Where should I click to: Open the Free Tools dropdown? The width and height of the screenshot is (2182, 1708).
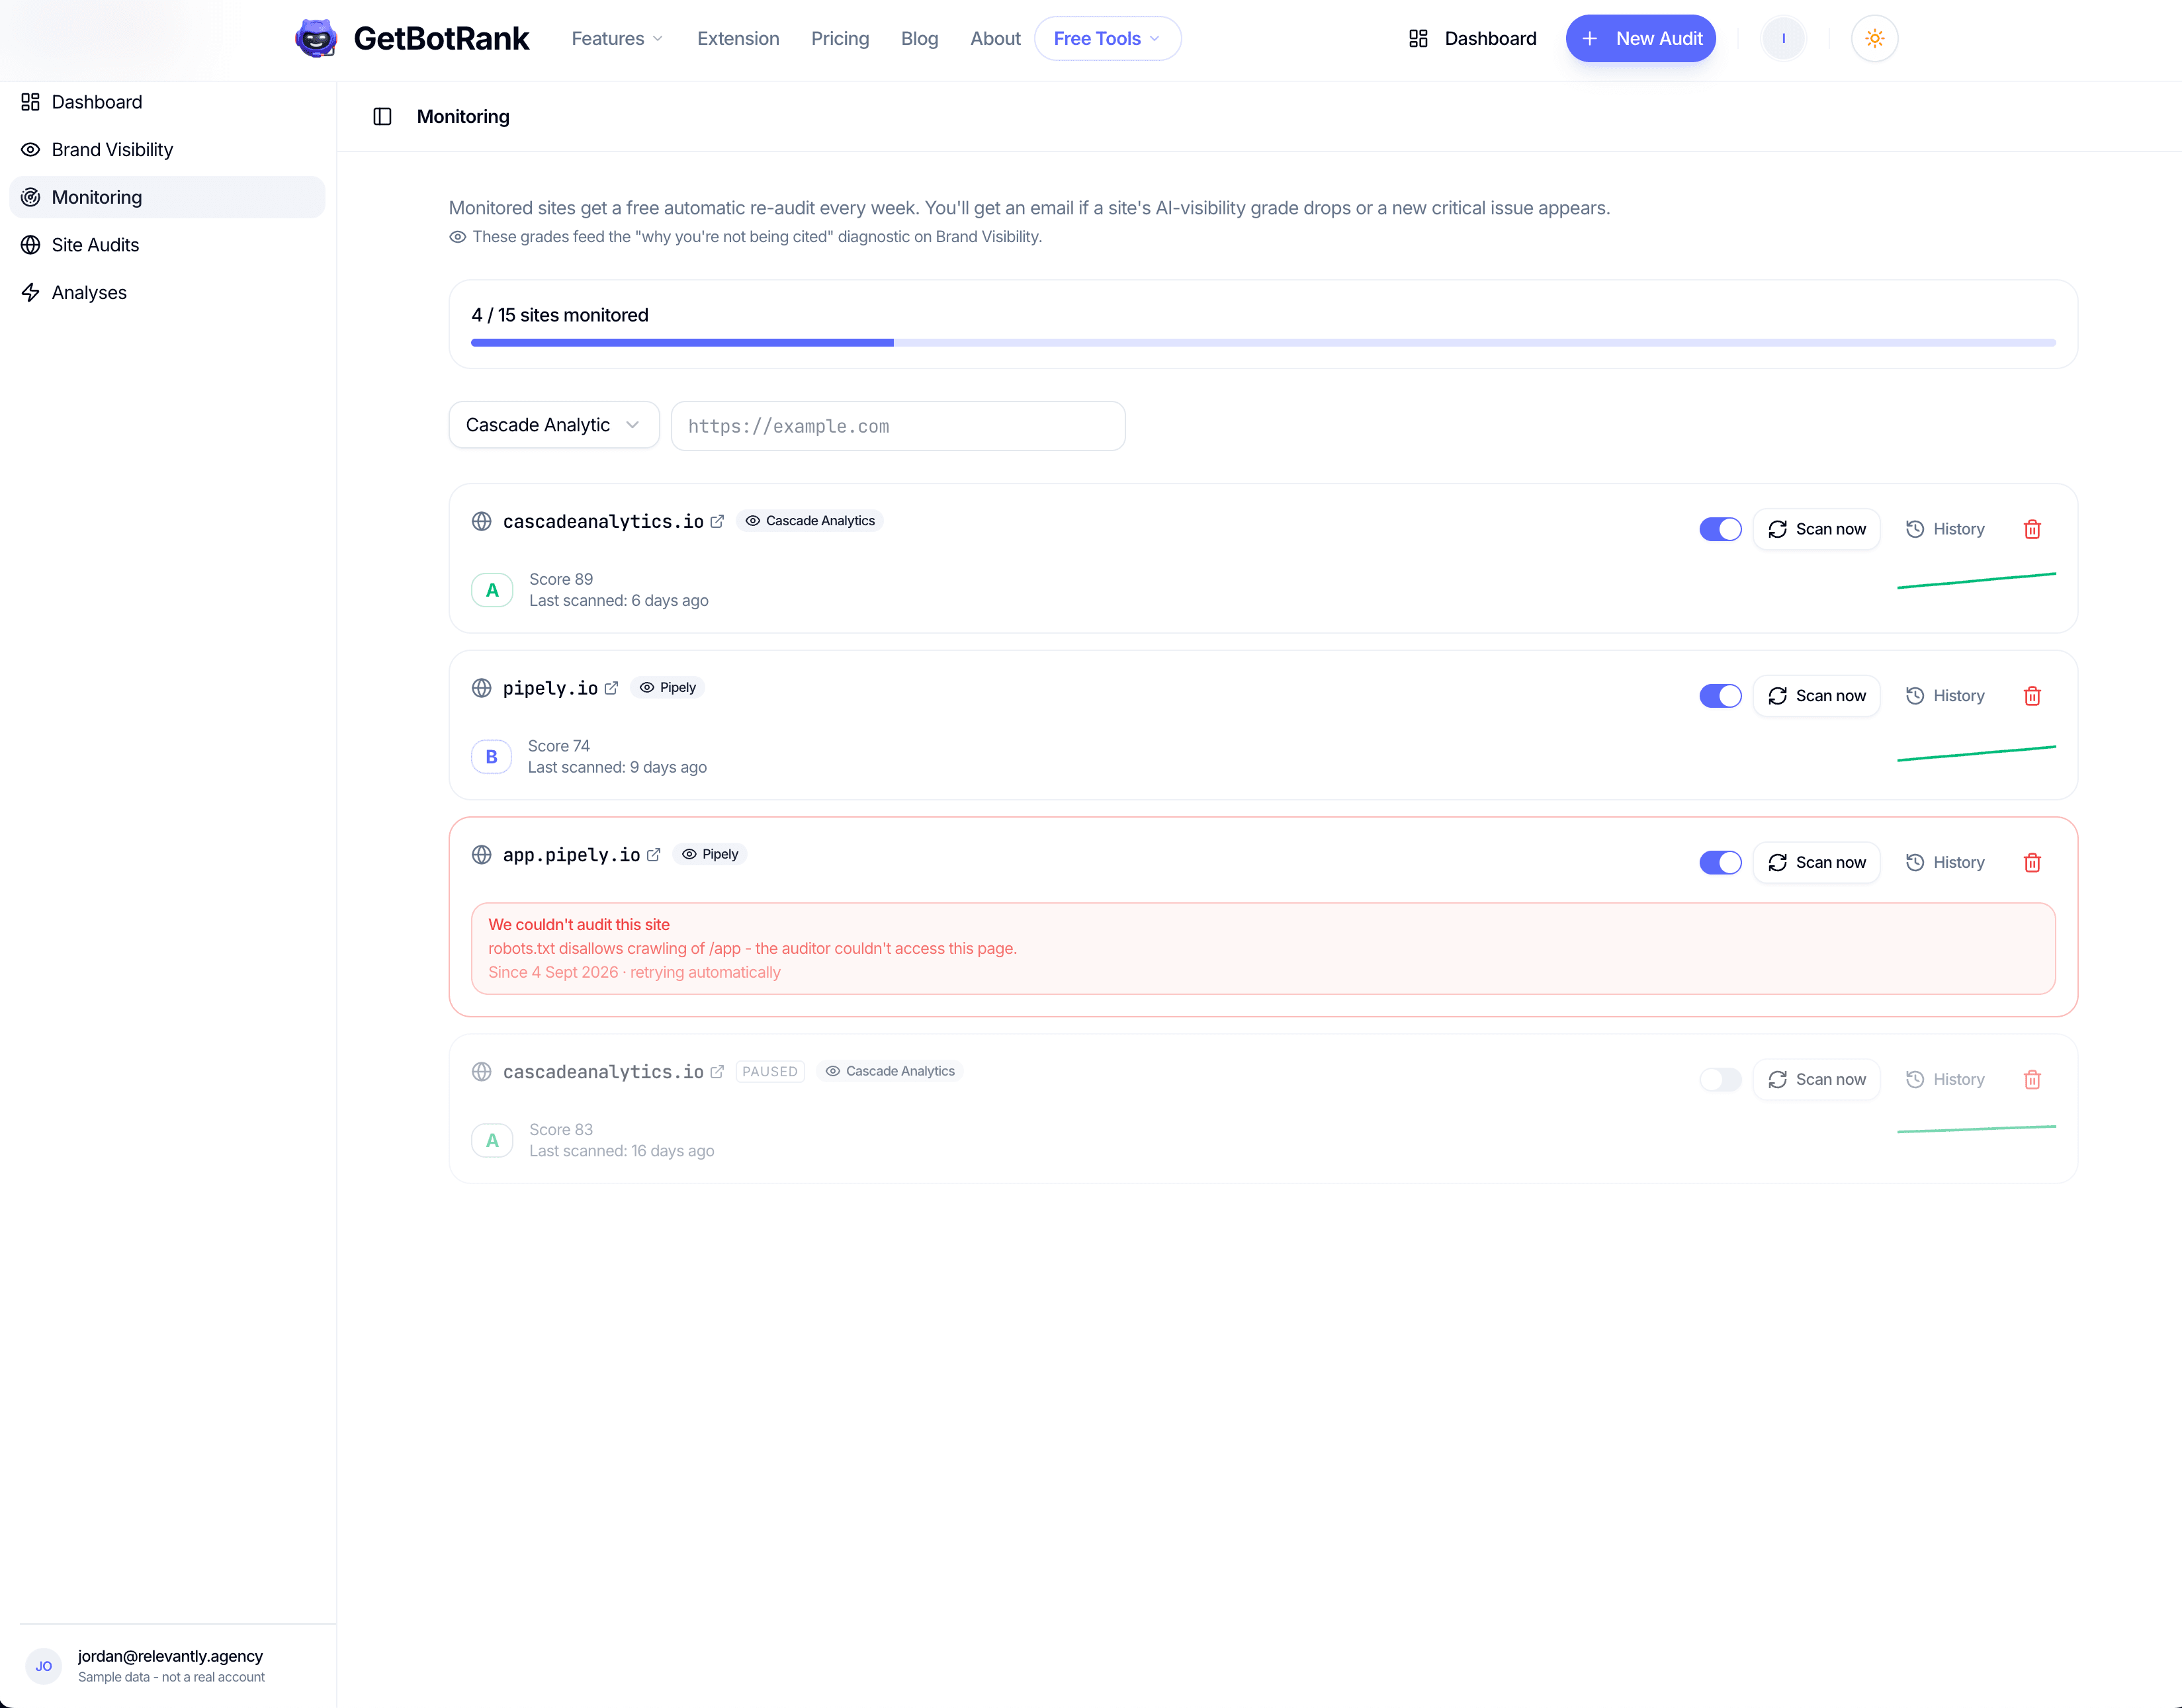[1107, 39]
